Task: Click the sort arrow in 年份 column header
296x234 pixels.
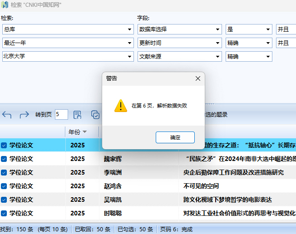Action: pyautogui.click(x=84, y=132)
